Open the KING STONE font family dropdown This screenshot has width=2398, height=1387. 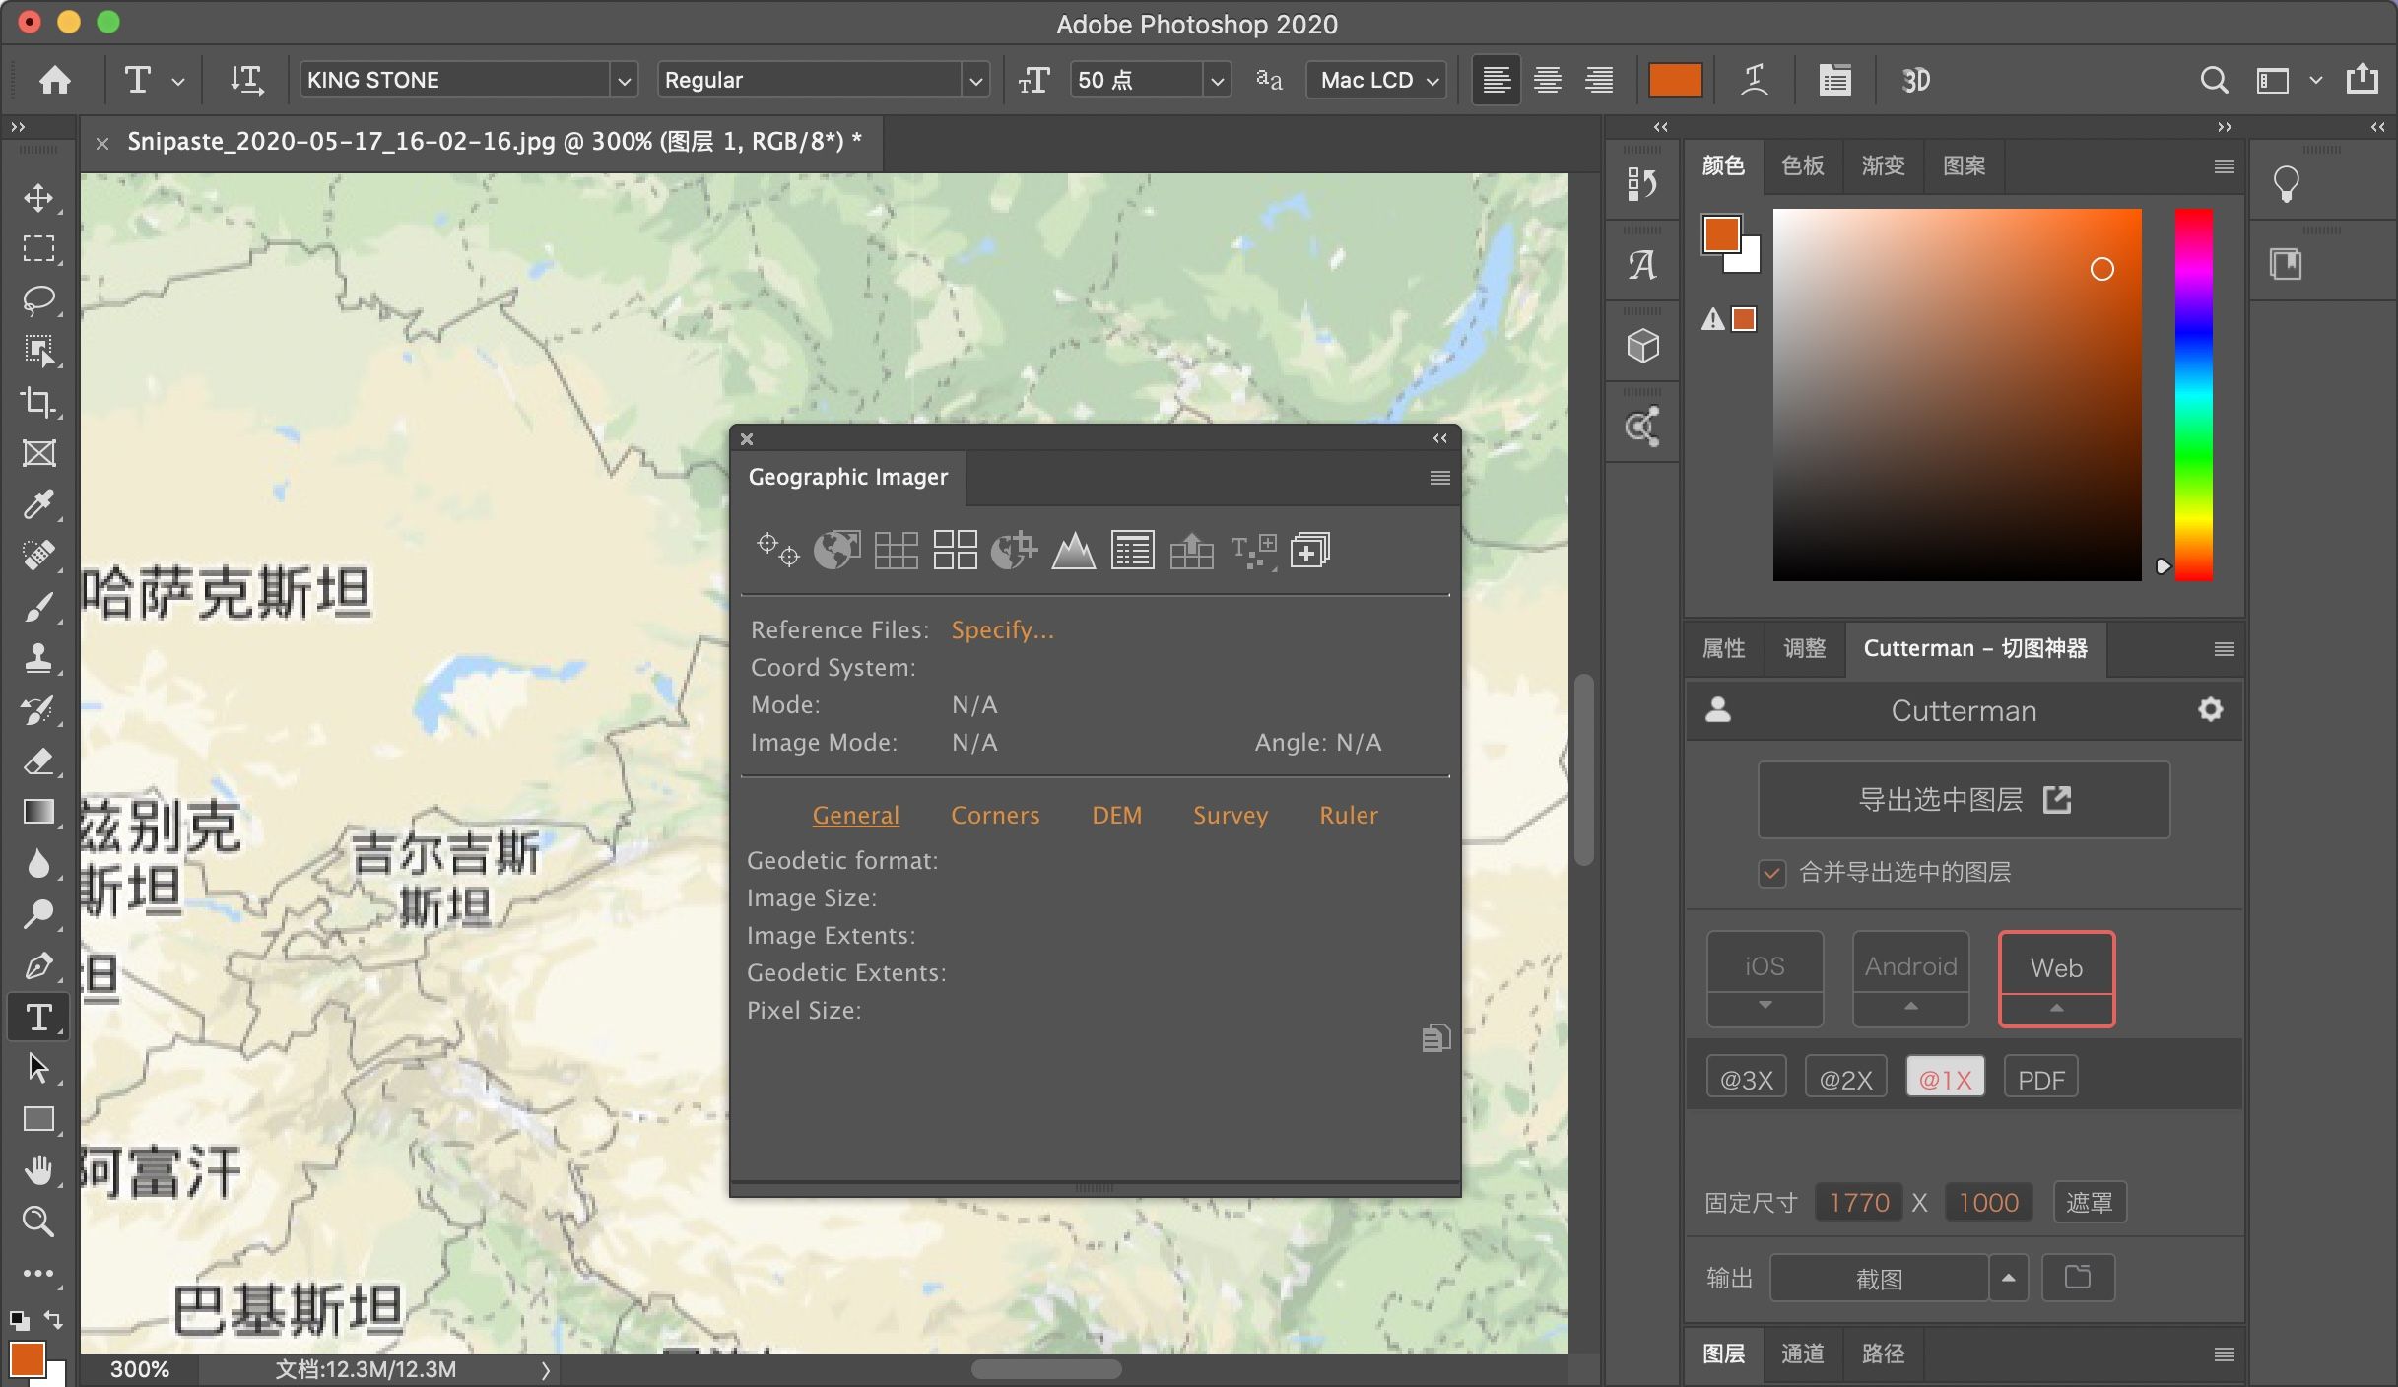623,80
